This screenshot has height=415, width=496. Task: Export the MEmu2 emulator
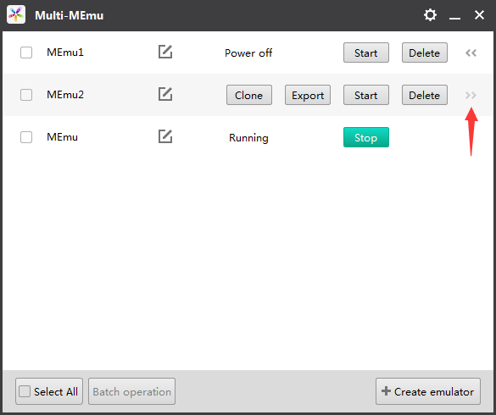(308, 95)
